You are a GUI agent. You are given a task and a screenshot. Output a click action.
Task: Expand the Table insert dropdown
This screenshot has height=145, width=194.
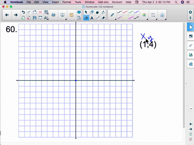46,12
